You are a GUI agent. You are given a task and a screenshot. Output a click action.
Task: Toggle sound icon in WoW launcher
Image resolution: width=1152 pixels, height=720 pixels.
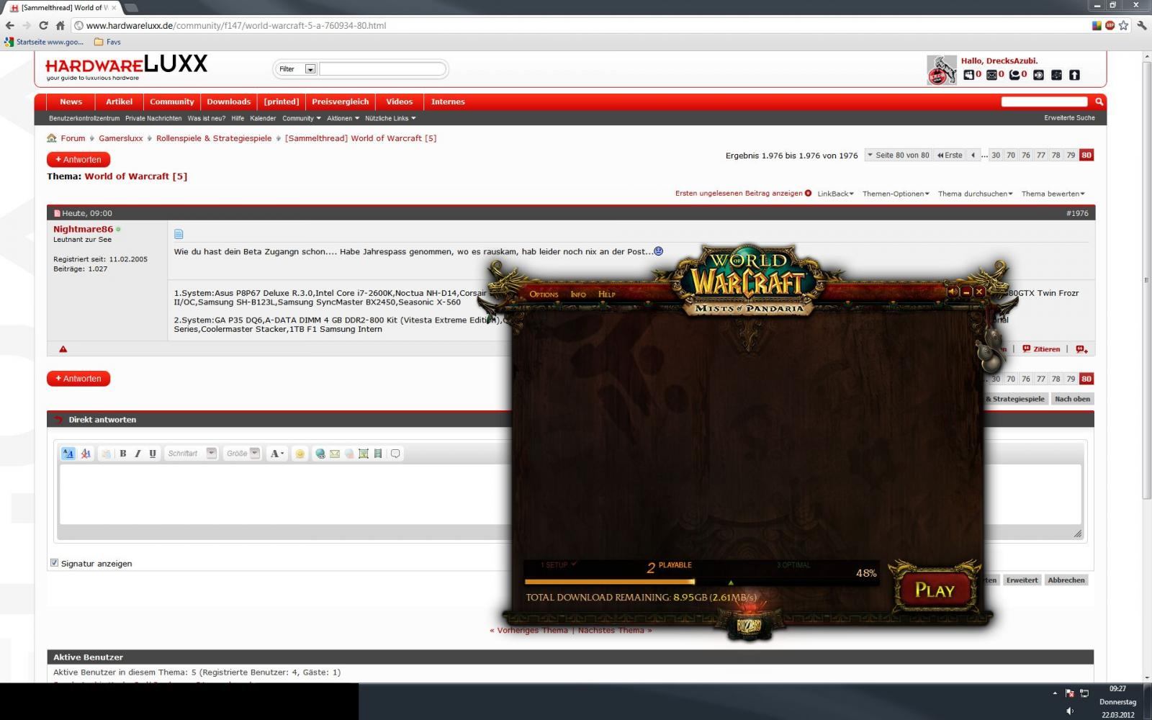[x=953, y=292]
